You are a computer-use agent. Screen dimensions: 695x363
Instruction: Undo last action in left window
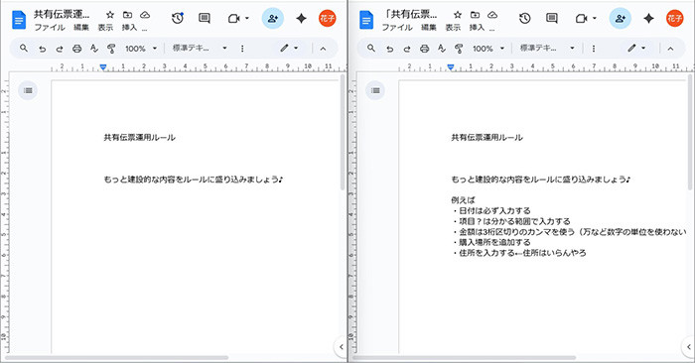42,49
